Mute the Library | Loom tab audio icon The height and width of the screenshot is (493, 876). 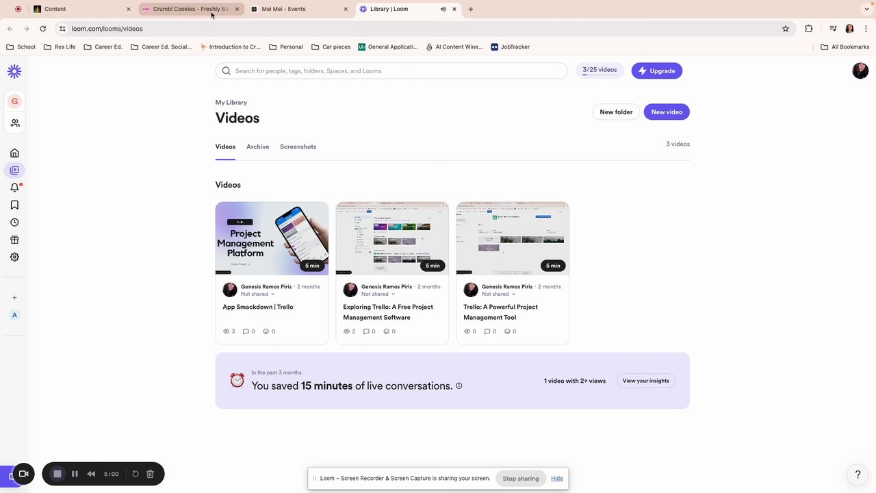point(443,9)
